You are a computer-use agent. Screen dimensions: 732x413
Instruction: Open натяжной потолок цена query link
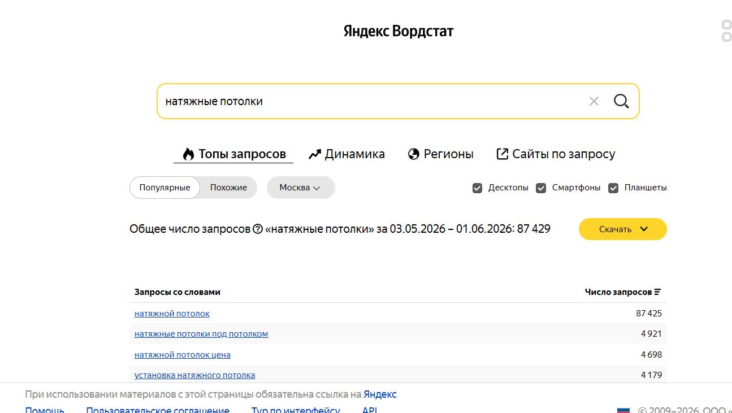pyautogui.click(x=183, y=355)
